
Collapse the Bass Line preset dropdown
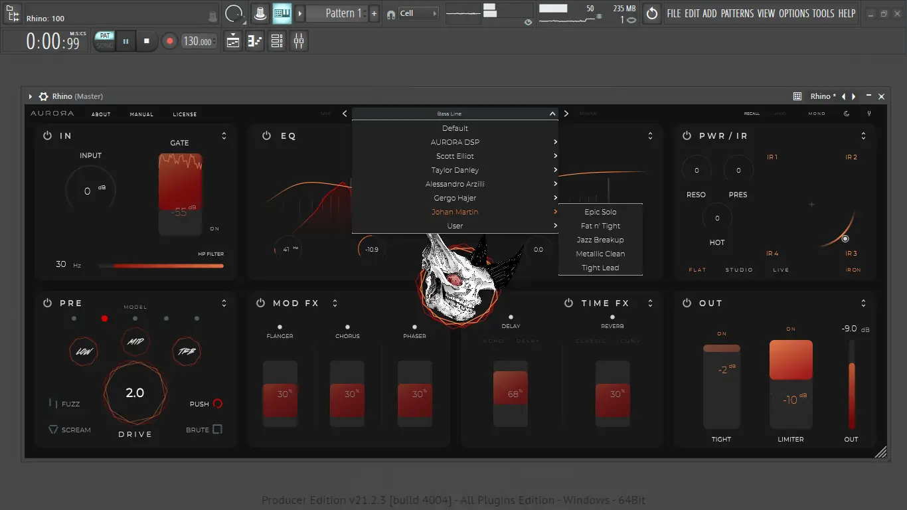(x=552, y=113)
